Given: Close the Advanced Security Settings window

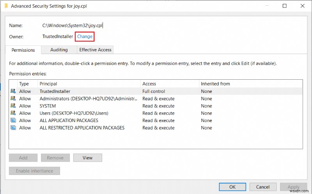Looking at the screenshot, I should 303,6.
